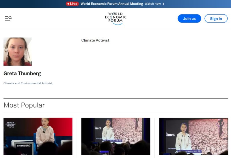Click the Most Popular heading
Viewport: 231px width, 158px height.
(x=24, y=105)
